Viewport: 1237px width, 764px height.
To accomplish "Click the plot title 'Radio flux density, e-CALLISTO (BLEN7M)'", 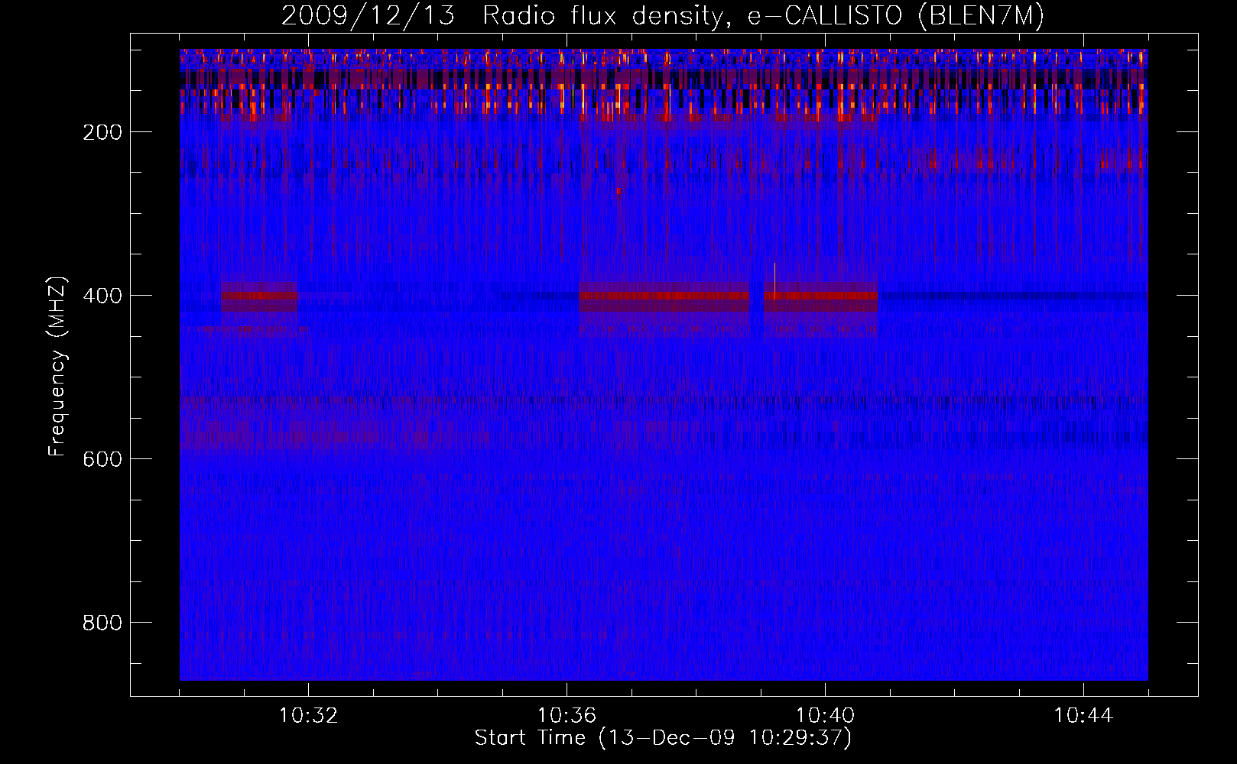I will tap(763, 16).
